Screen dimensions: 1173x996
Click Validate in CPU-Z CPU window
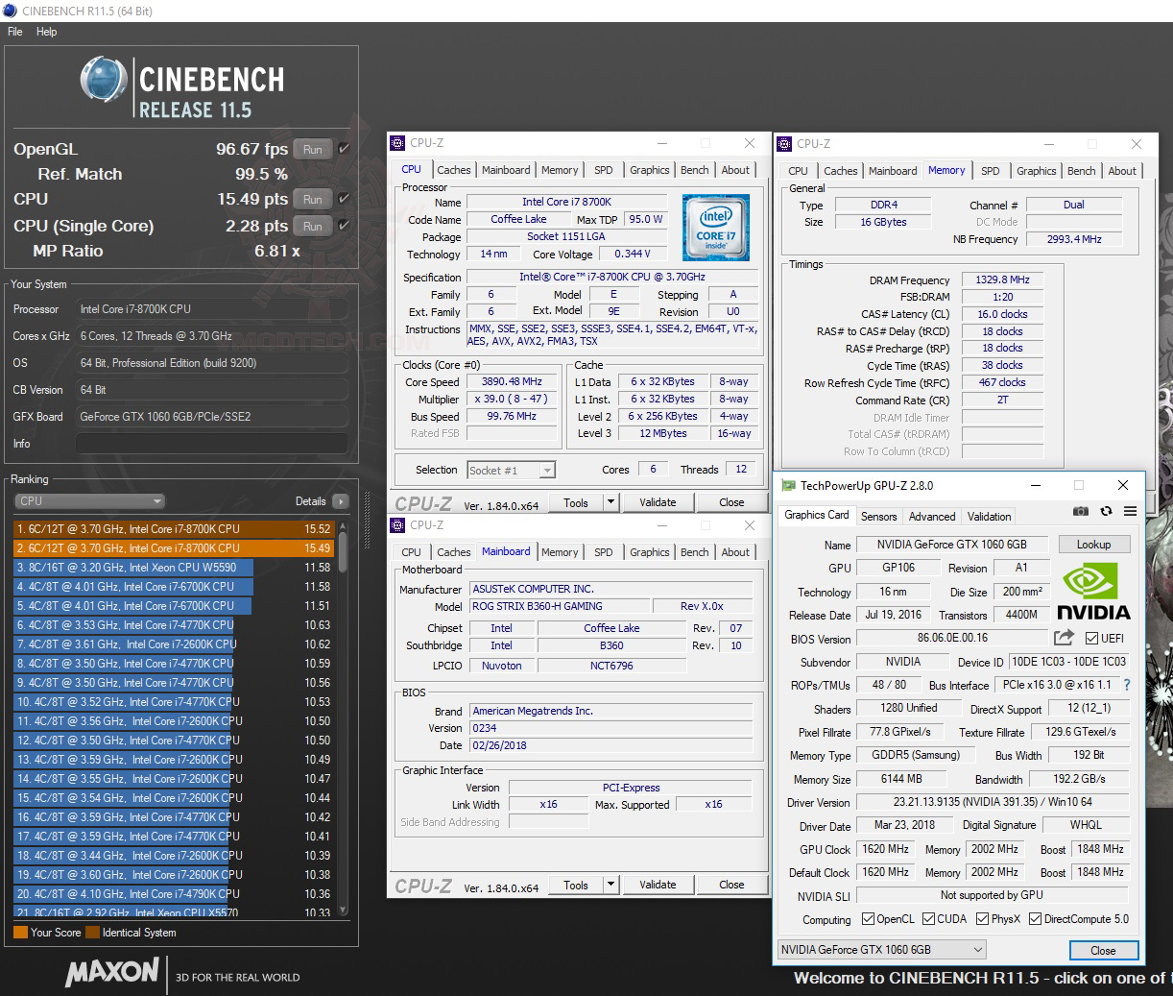pos(658,501)
